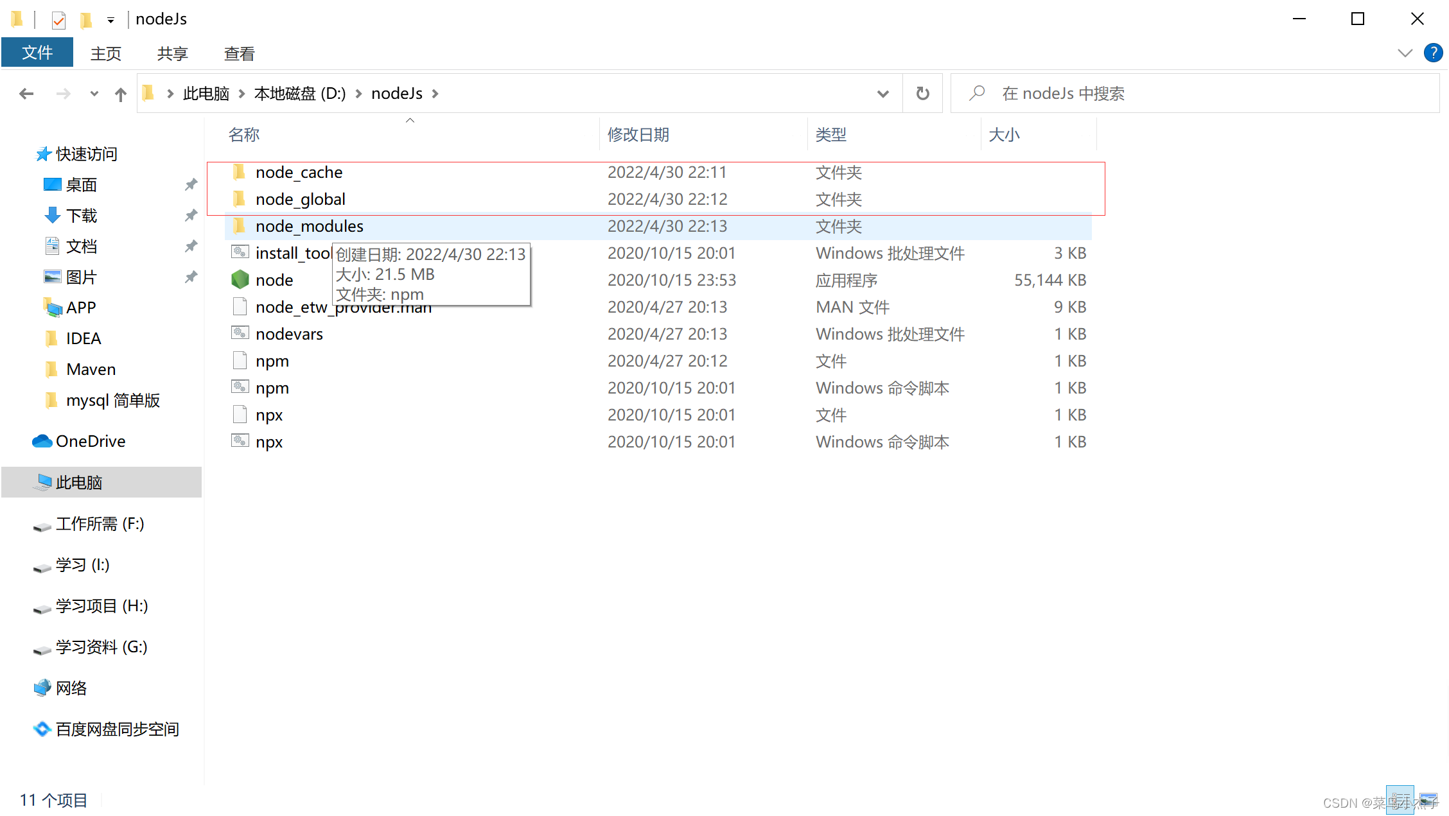Screen dimensions: 1449x816
Task: Unpin 桌面 using its pin icon
Action: [x=191, y=185]
